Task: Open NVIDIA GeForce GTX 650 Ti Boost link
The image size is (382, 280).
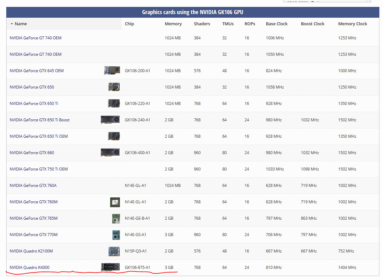Action: (x=40, y=120)
